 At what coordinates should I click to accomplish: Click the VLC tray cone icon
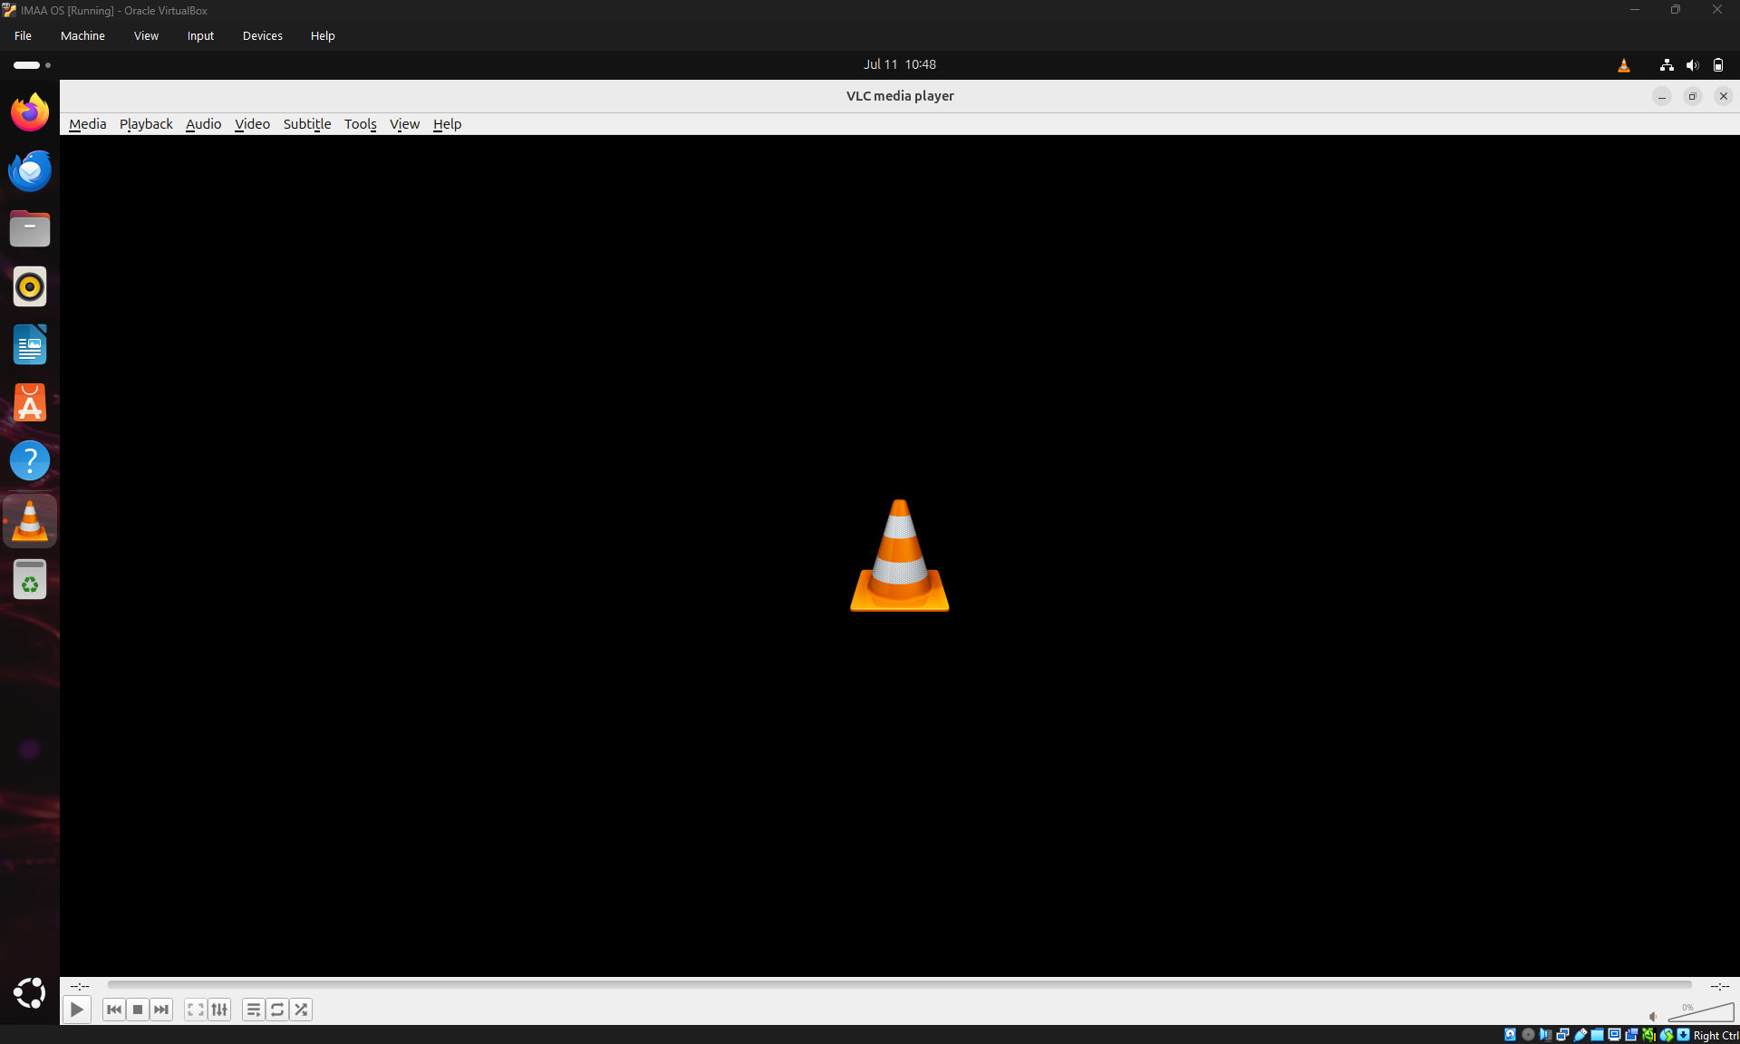[x=1623, y=65]
